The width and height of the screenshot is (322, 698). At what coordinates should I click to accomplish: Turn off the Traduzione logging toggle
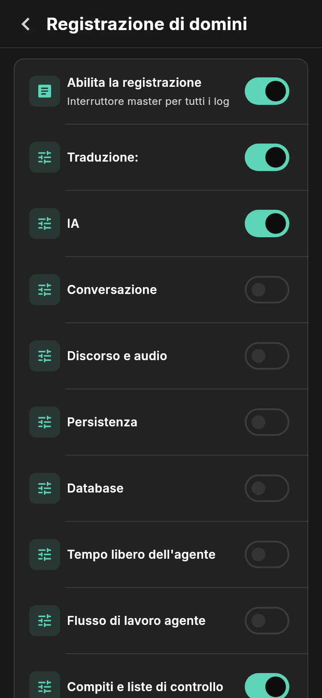(267, 157)
